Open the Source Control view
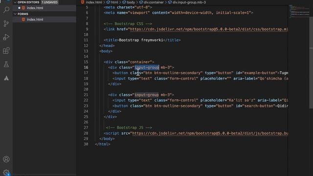Screen dimensions: 313x176 pos(6,23)
